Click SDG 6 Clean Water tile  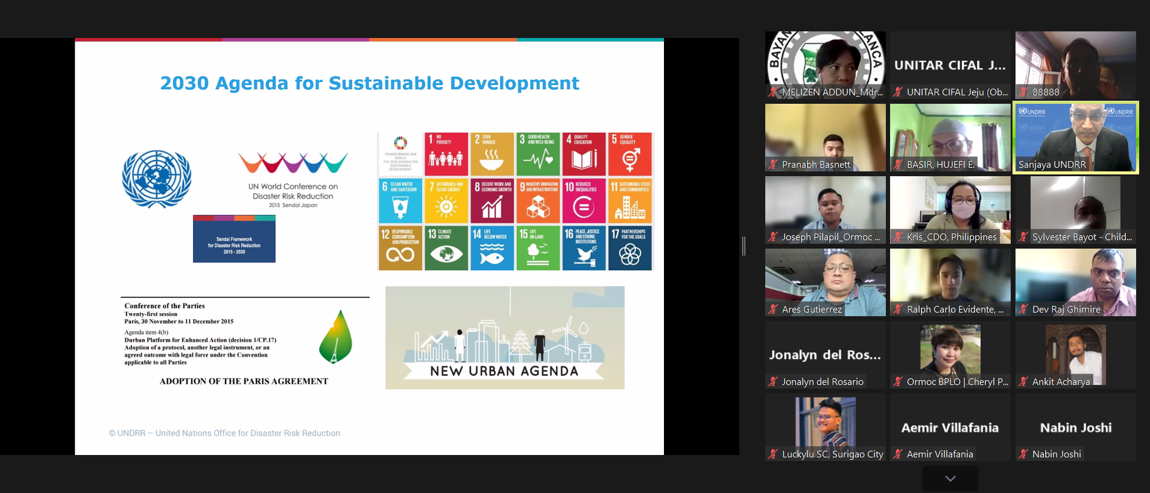400,201
